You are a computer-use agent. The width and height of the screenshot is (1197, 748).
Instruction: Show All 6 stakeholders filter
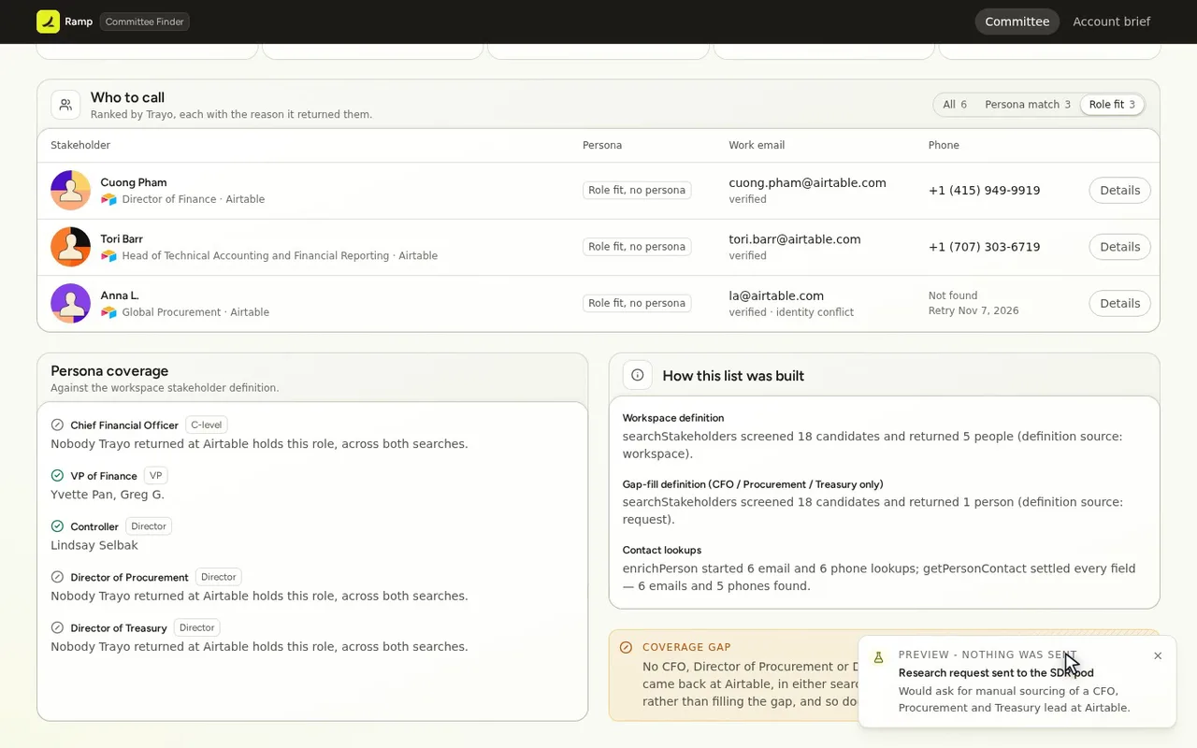[x=955, y=105]
